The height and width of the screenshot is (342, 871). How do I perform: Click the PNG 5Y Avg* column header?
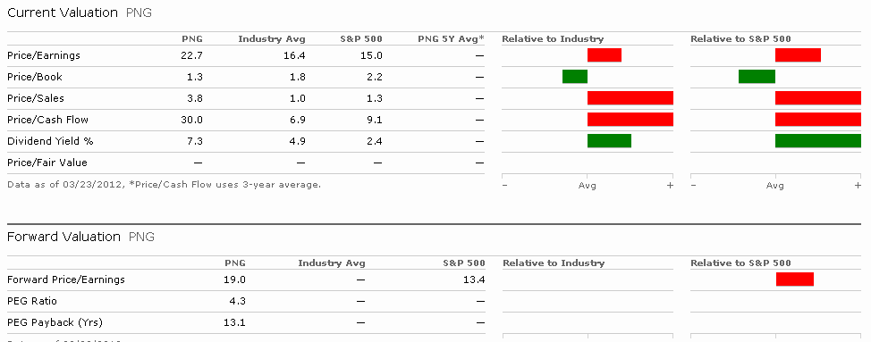451,38
